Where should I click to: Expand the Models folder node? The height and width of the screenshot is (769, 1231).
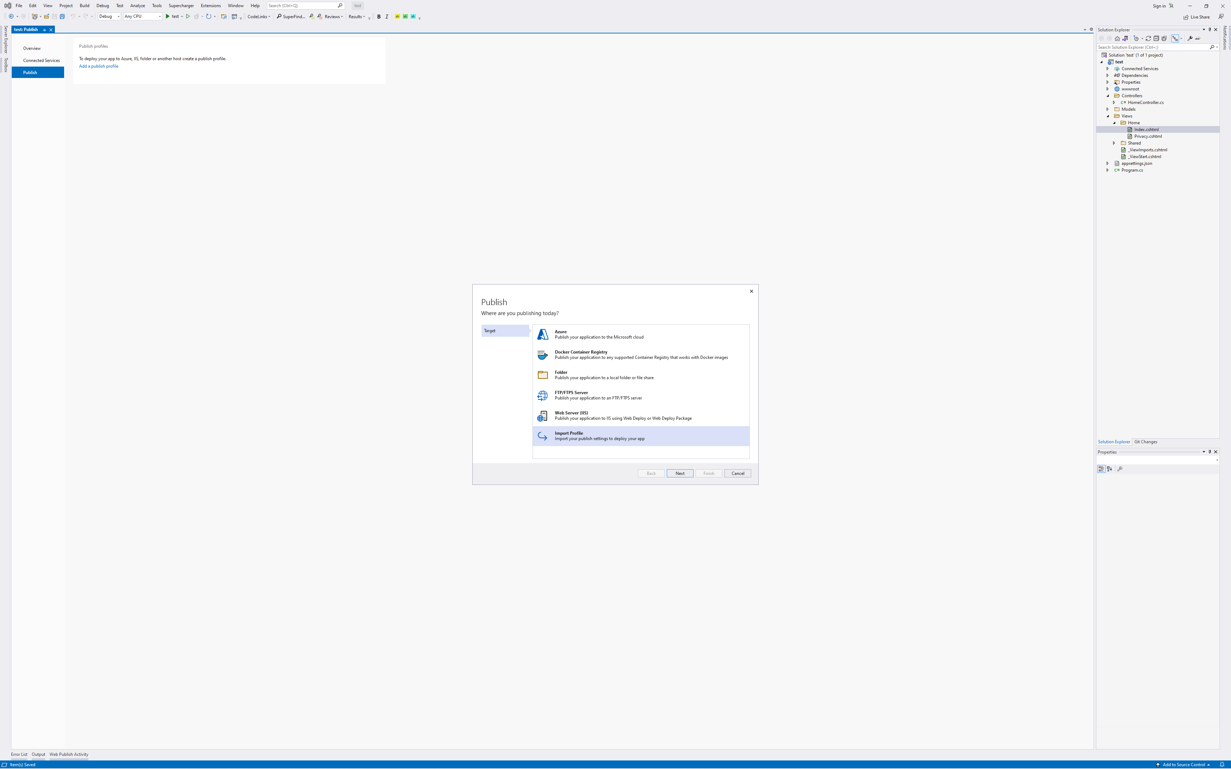(x=1108, y=109)
